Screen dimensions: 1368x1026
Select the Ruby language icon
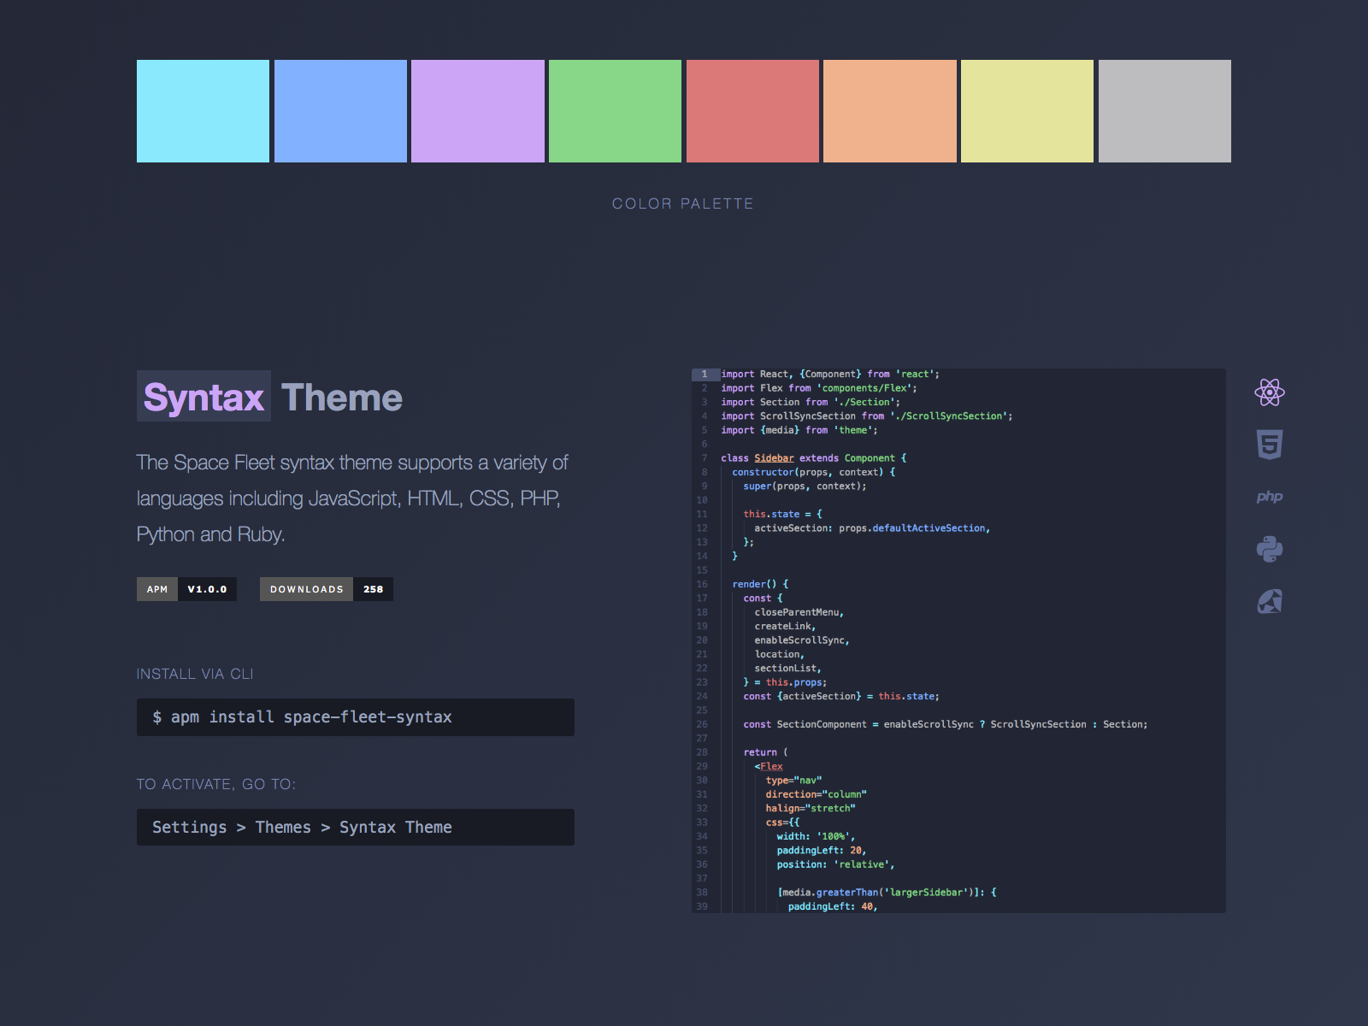1270,602
